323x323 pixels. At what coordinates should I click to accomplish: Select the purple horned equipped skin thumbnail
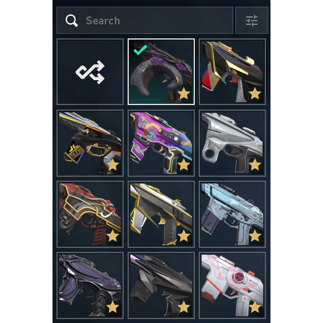tap(161, 72)
